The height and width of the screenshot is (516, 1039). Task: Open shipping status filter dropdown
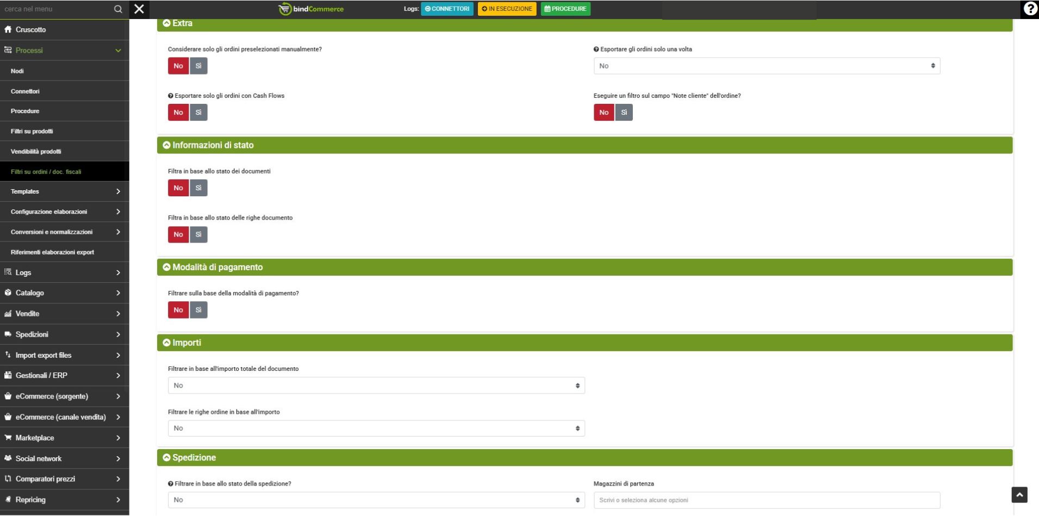point(376,500)
